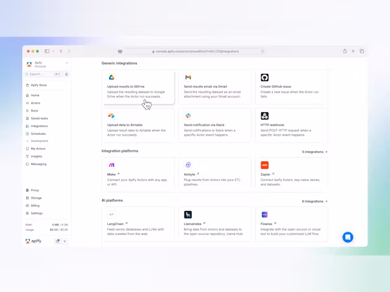Open a new browser tab with plus
The image size is (390, 292).
coord(353,51)
